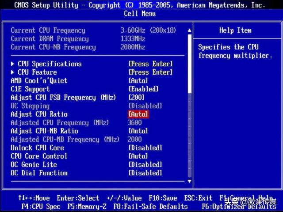Image resolution: width=283 pixels, height=212 pixels.
Task: Toggle OC Genie Lite Disabled value
Action: pos(145,165)
